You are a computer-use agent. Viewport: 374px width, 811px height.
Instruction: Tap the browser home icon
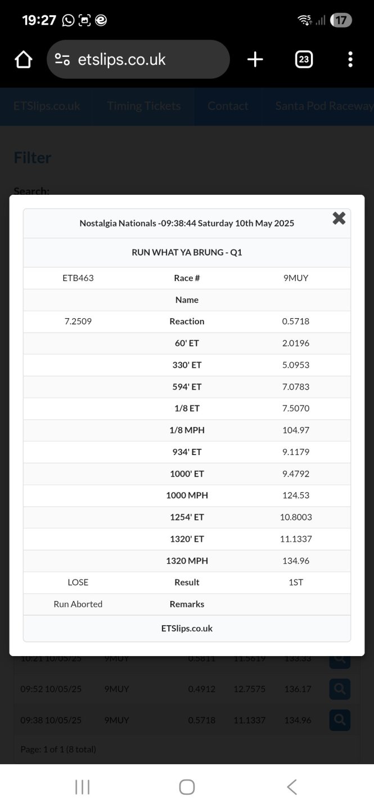(23, 59)
